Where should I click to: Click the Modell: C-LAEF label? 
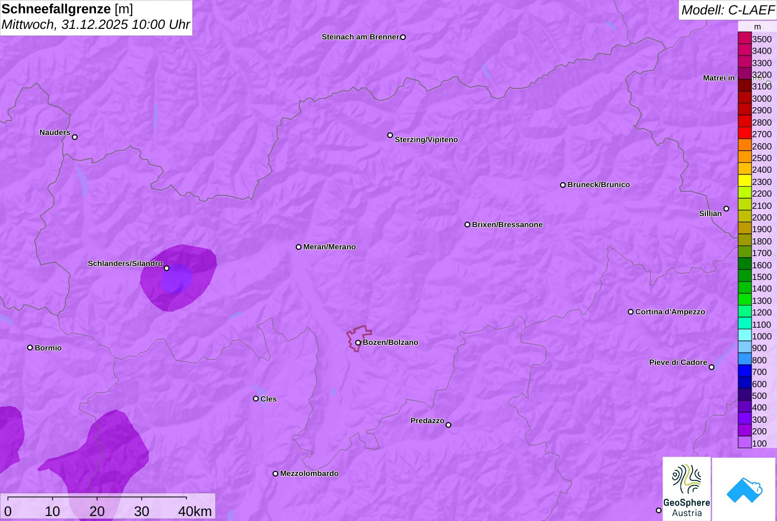click(x=728, y=10)
